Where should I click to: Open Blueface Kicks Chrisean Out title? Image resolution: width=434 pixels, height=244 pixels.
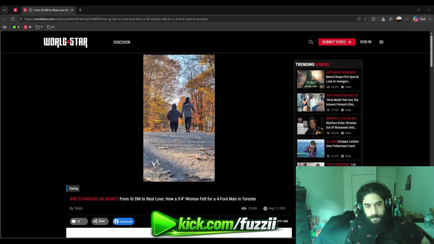tap(341, 125)
